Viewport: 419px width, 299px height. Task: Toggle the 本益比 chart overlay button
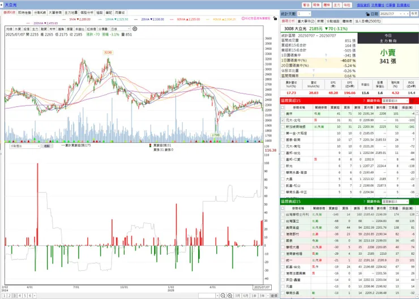point(79,29)
